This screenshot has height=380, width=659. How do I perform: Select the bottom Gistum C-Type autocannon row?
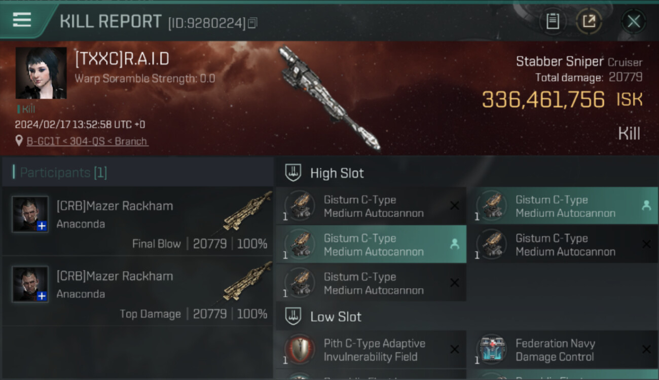click(x=371, y=283)
